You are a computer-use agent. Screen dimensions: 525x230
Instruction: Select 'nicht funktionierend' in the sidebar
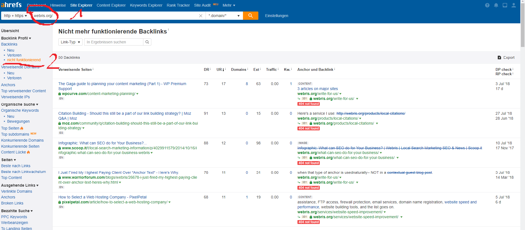point(24,60)
